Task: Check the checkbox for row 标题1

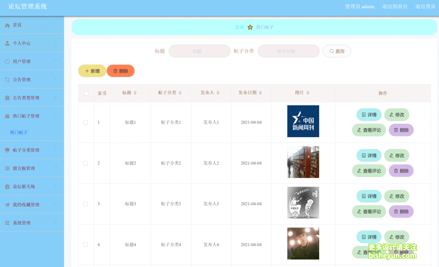Action: tap(86, 122)
